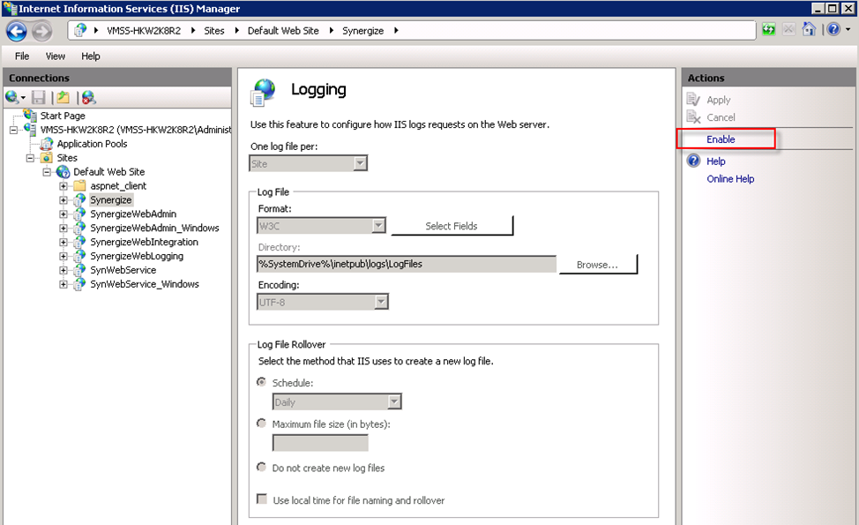Open the help question mark icon top right

coord(833,30)
